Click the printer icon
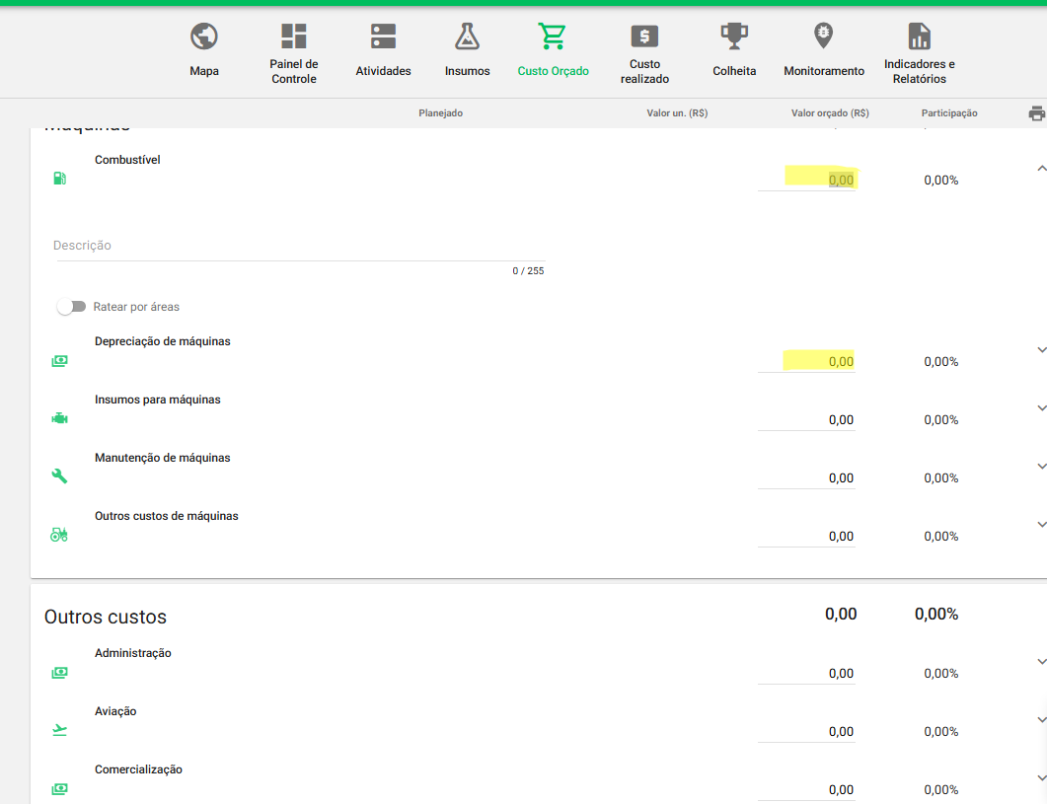The width and height of the screenshot is (1047, 804). [1036, 113]
